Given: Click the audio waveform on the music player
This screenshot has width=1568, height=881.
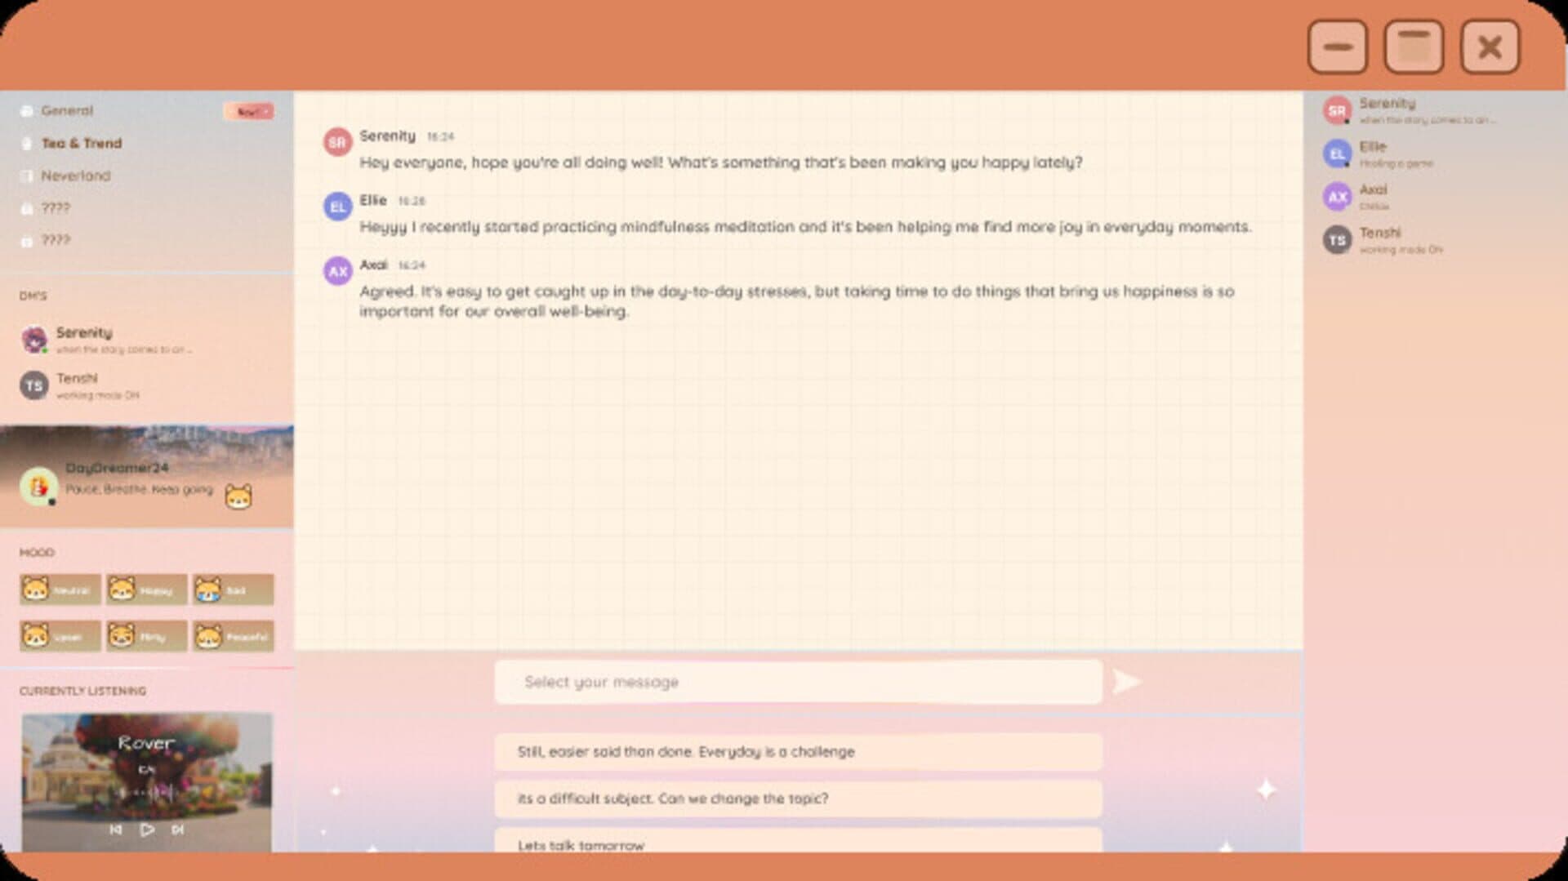Looking at the screenshot, I should (147, 792).
